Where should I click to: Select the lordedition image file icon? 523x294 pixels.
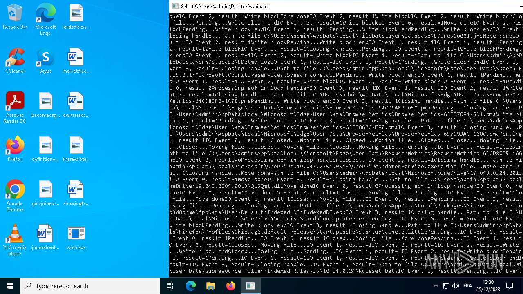(x=76, y=17)
